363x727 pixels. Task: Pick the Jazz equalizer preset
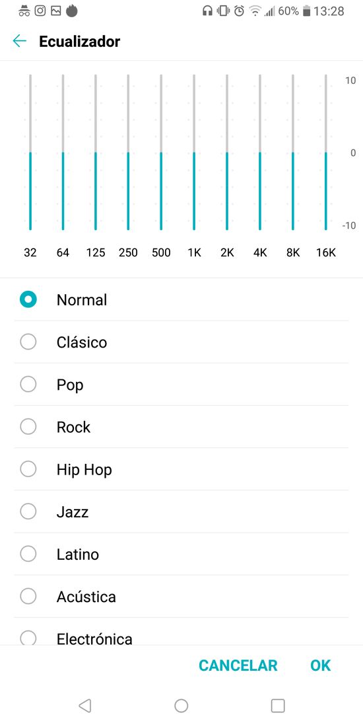(181, 512)
